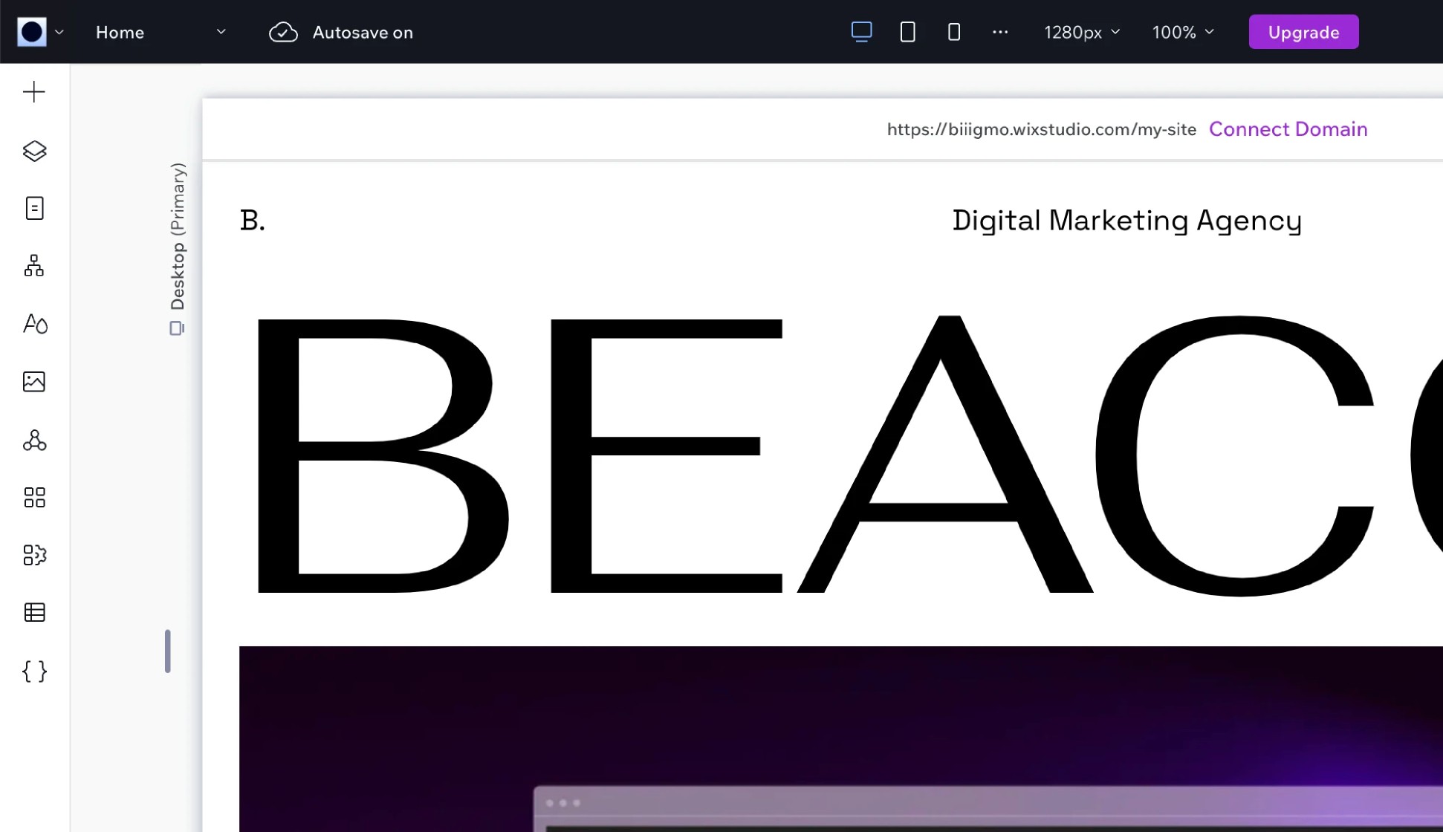Switch to desktop breakpoint view
Viewport: 1443px width, 832px height.
coord(861,32)
